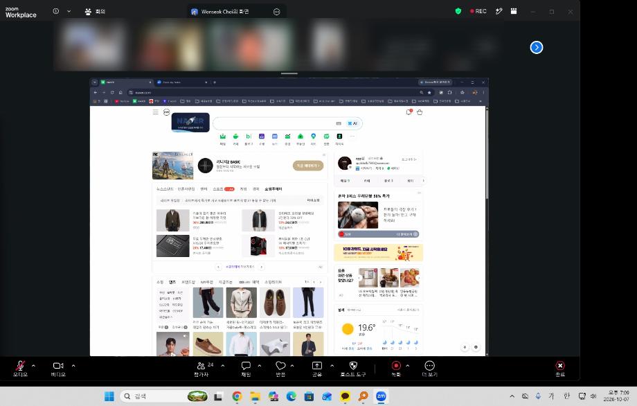Expand the audio options caret beside 오디오
This screenshot has width=637, height=406.
click(x=33, y=366)
